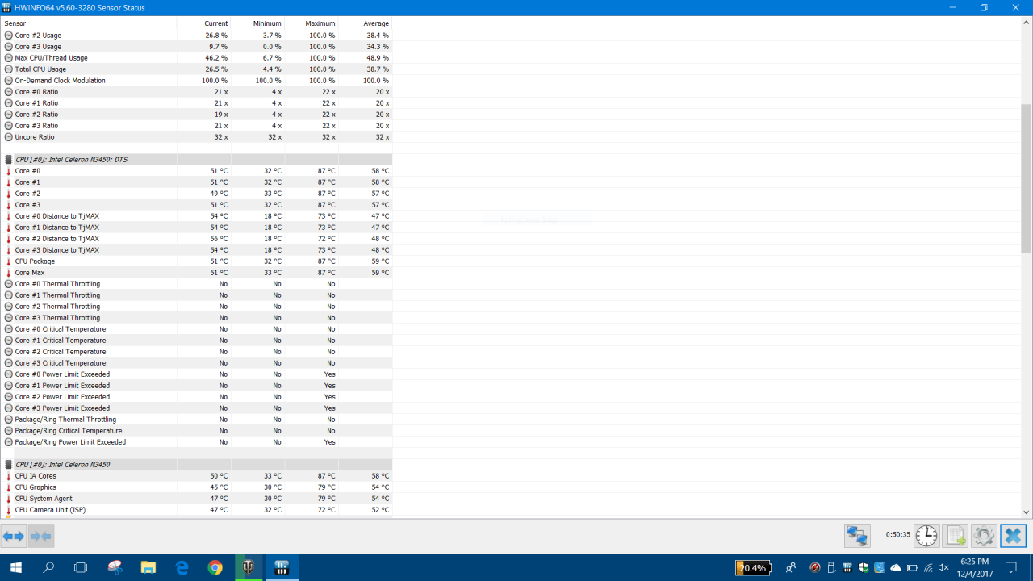Viewport: 1033px width, 581px height.
Task: Select the Core #3 Critical Temperature row
Action: tap(196, 363)
